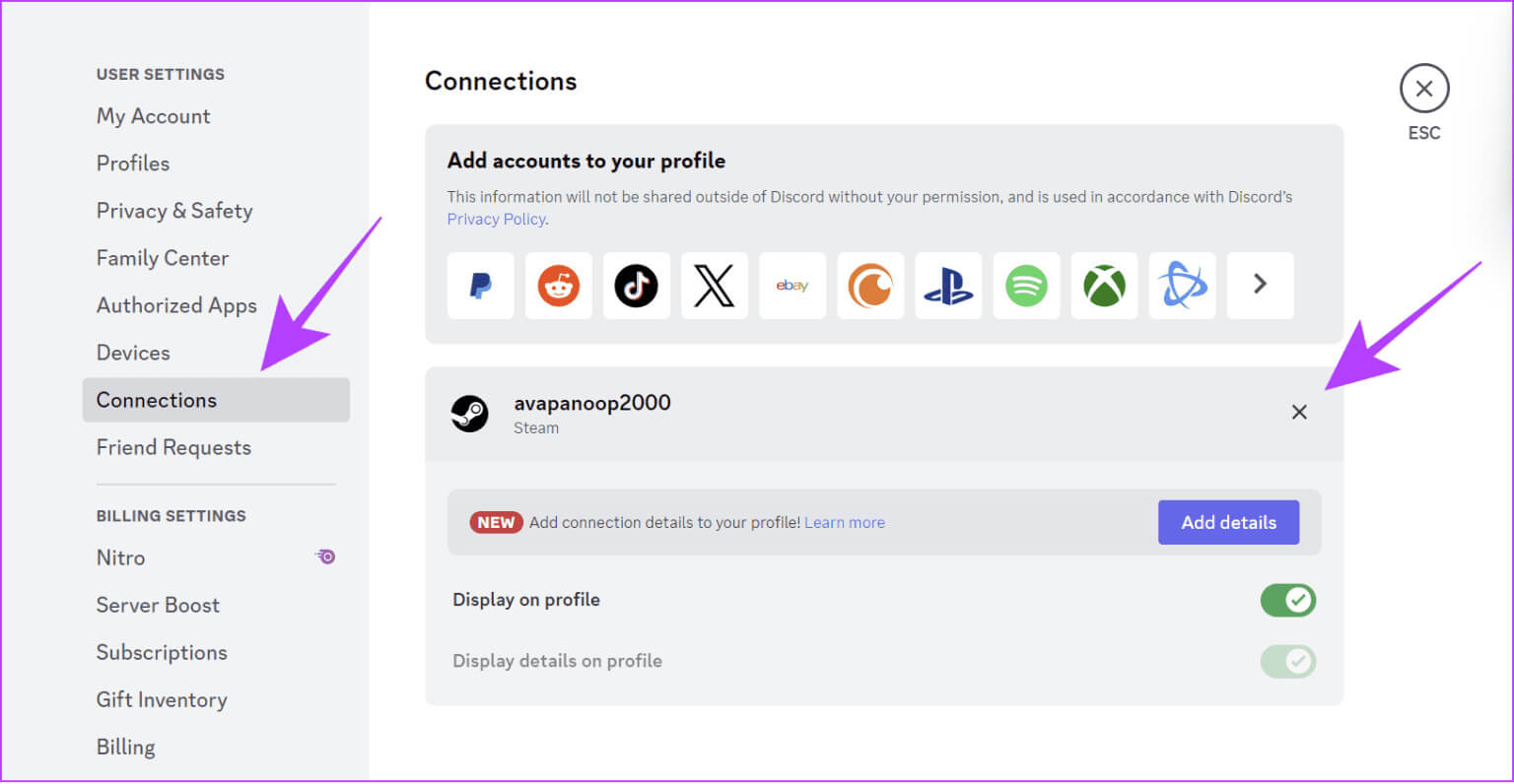Click the Connections page heading
The height and width of the screenshot is (784, 1514).
click(x=501, y=81)
